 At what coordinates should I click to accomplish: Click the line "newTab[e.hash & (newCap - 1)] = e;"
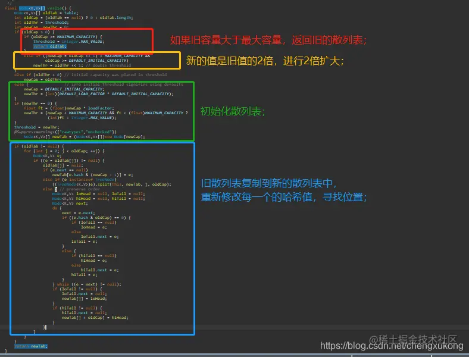[93, 175]
